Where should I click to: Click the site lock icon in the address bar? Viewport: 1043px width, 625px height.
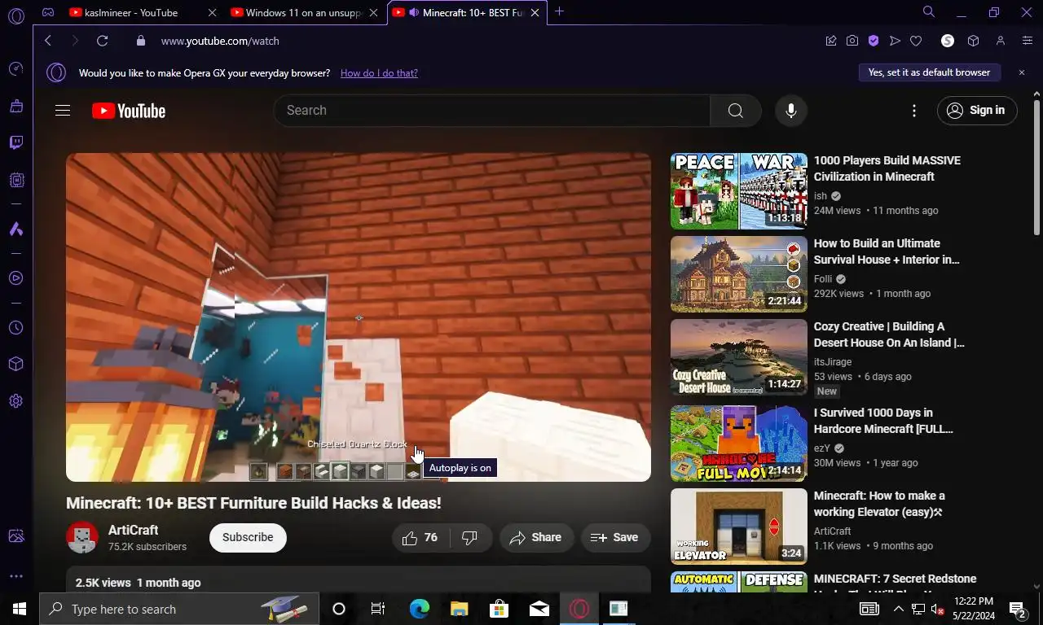pos(141,41)
